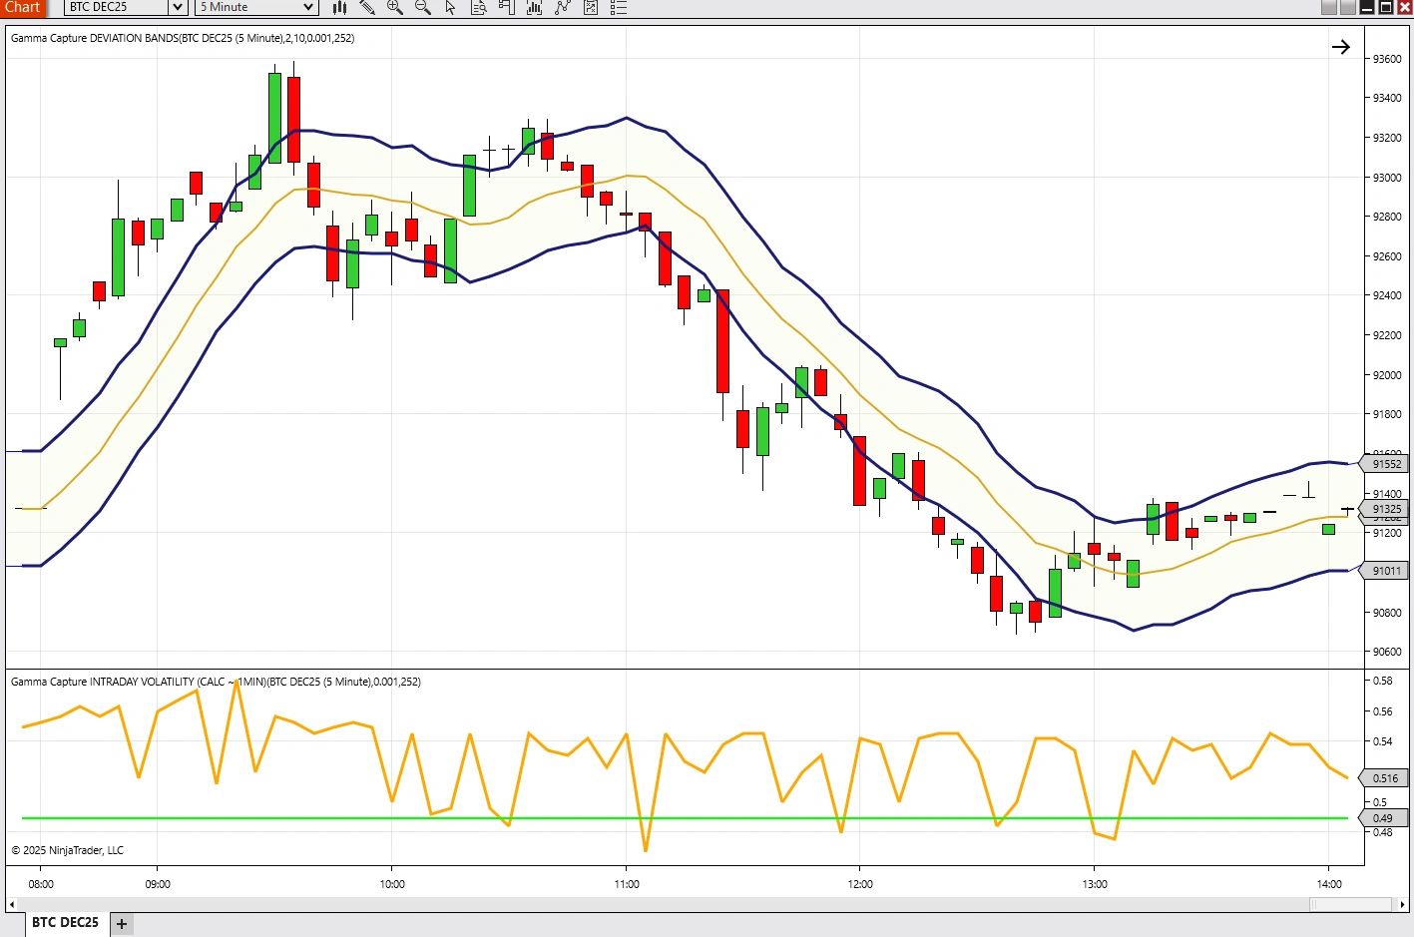
Task: Add a new tab with the plus button
Action: pos(120,923)
